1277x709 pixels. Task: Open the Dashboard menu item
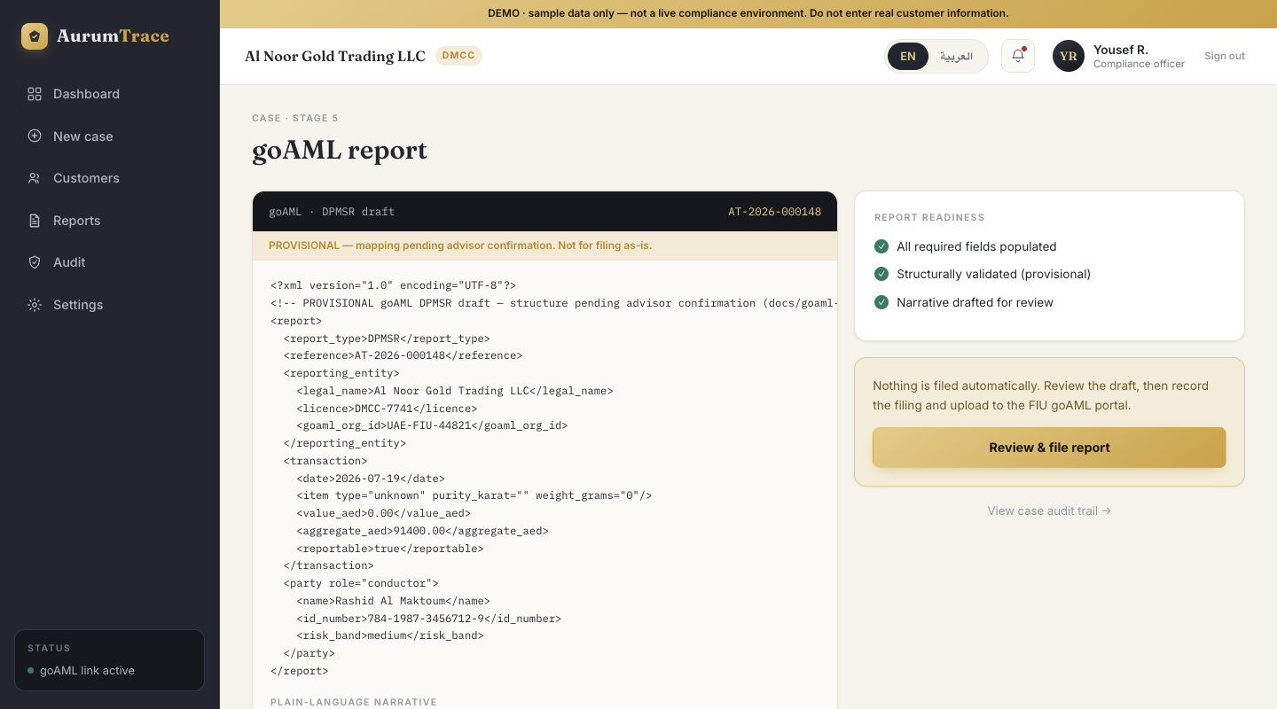point(110,94)
